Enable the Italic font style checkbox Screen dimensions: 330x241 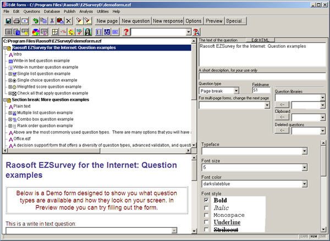[206, 208]
